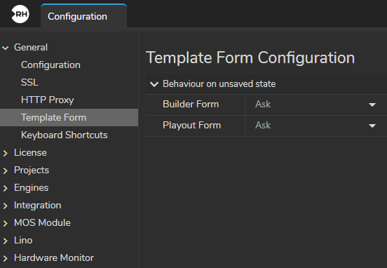
Task: Click the Playout Form row label
Action: [192, 126]
